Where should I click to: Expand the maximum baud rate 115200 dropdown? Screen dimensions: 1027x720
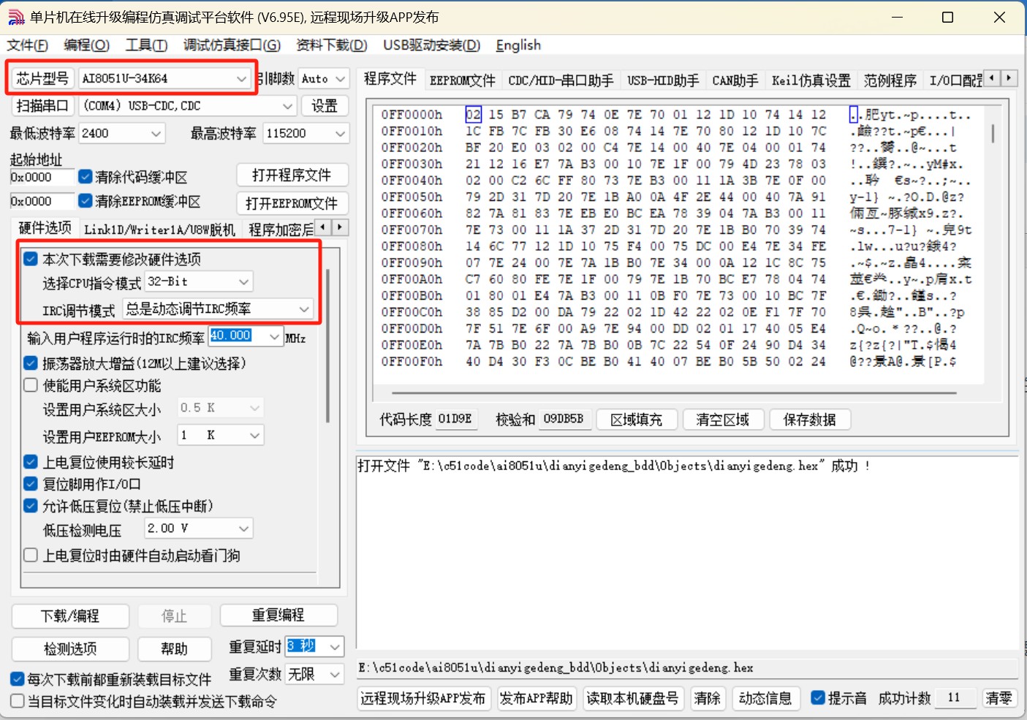tap(340, 134)
